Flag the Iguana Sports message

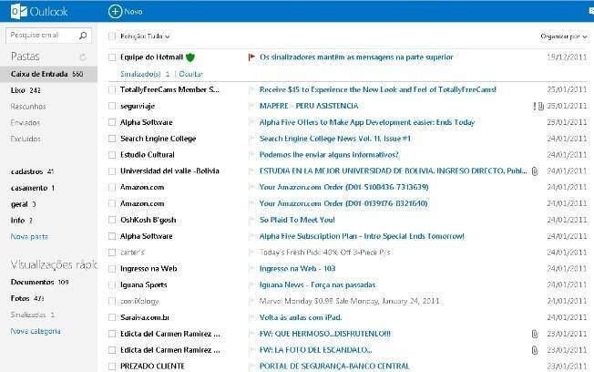(x=251, y=285)
